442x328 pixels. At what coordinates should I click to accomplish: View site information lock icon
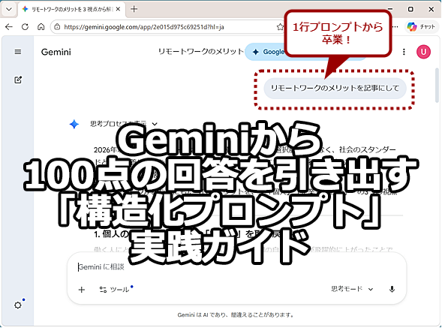(57, 27)
